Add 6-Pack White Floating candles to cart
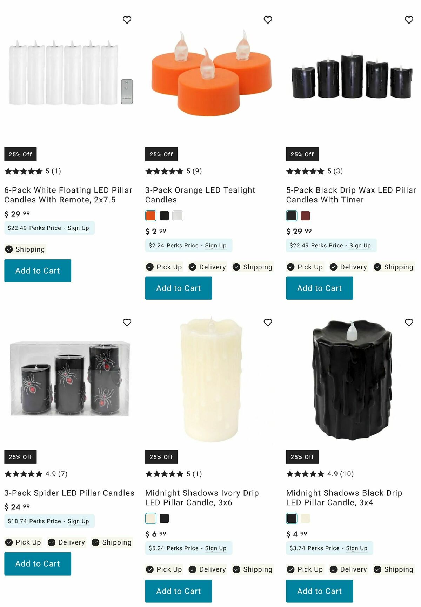The width and height of the screenshot is (421, 607). click(38, 271)
